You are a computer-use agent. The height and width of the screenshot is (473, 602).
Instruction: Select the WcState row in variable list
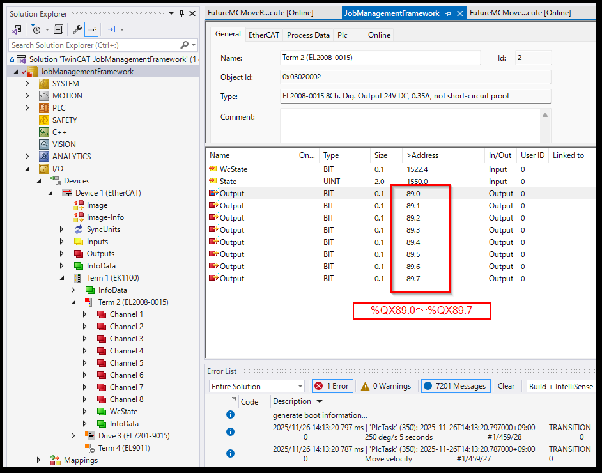(x=233, y=169)
